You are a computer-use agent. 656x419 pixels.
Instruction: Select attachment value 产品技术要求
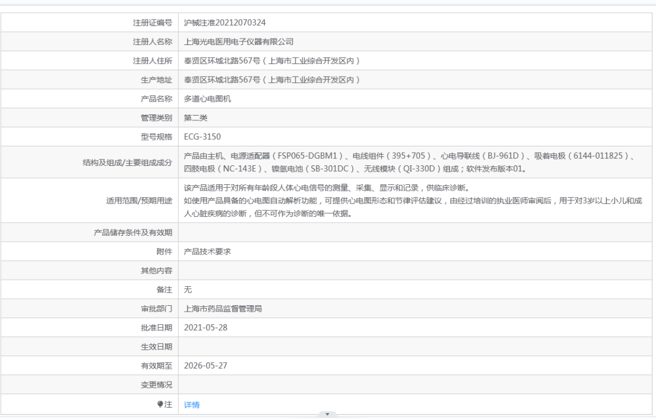pos(207,251)
